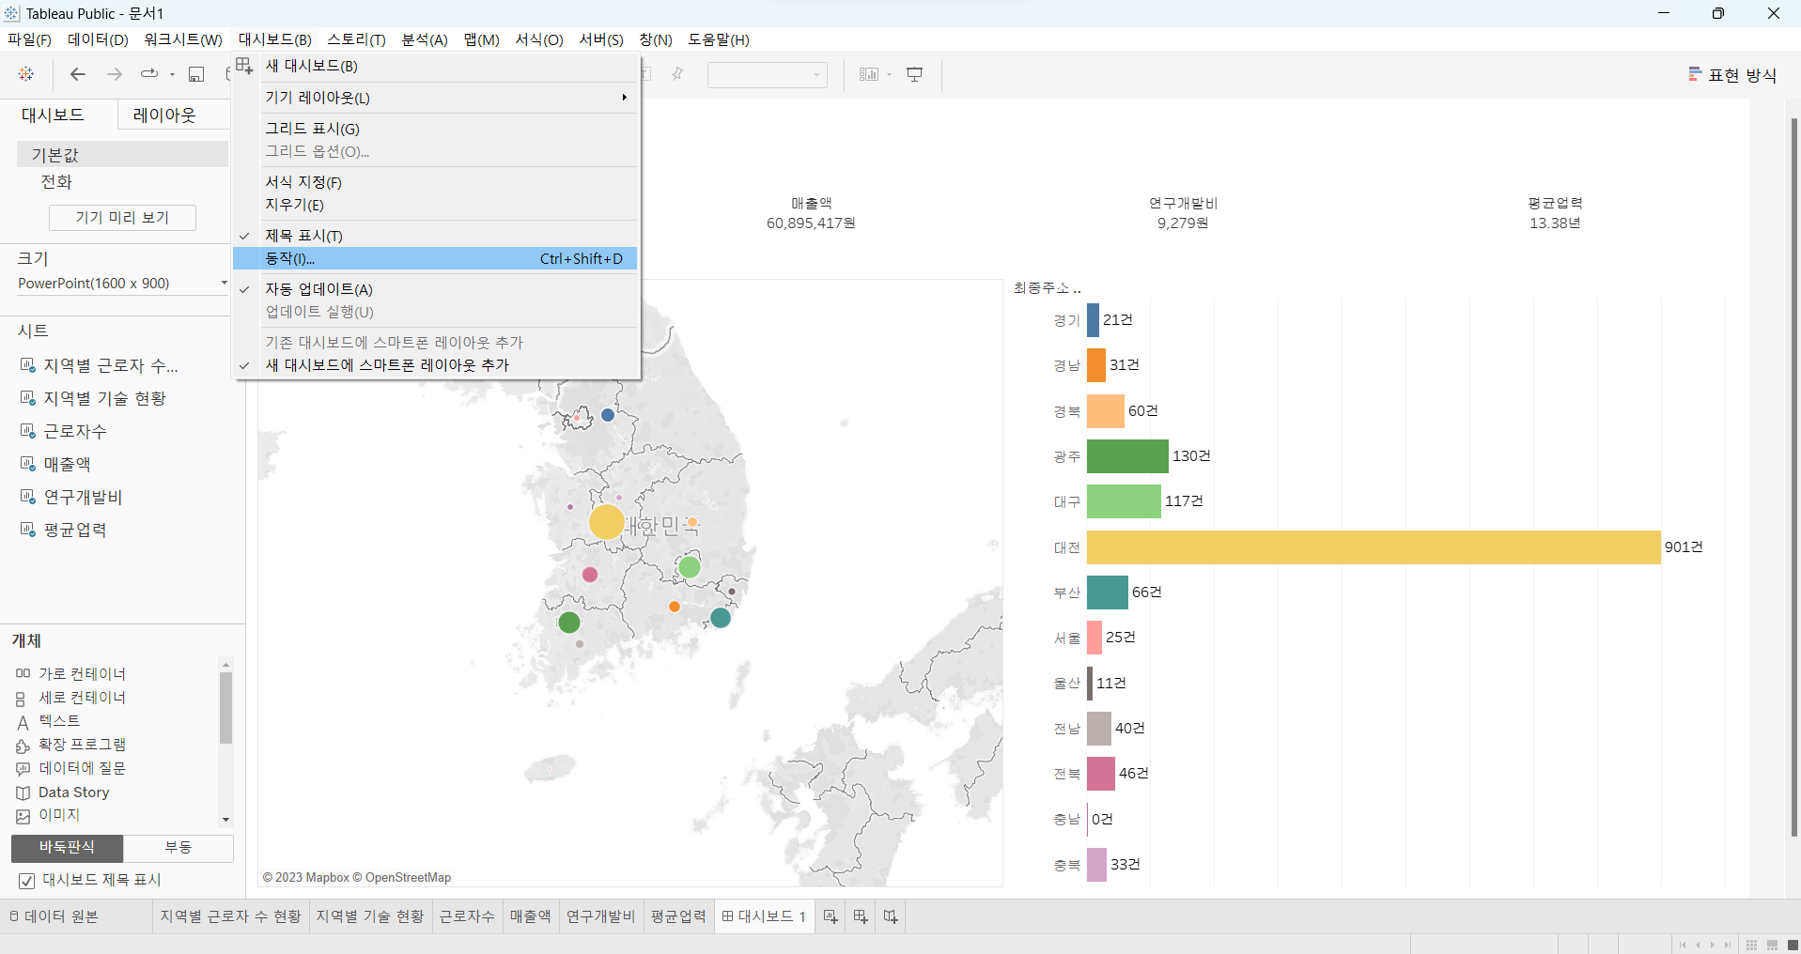Click the new worksheet tab icon
Image resolution: width=1801 pixels, height=954 pixels.
831,916
